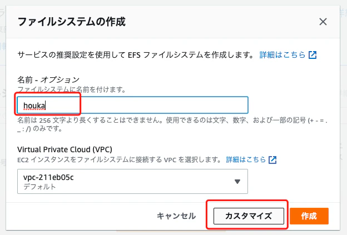Click the デフォルト subtext in VPC selector
Viewport: 347px width, 235px height.
39,187
